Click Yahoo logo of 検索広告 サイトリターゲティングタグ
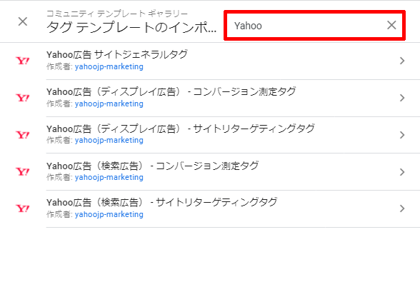The width and height of the screenshot is (420, 302). 23,208
